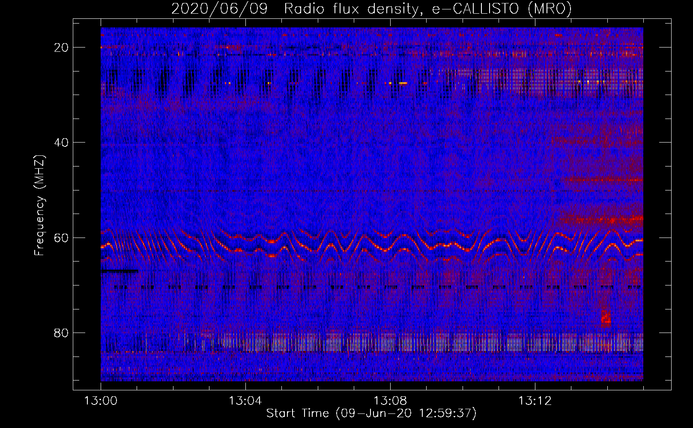Screen dimensions: 693x428
Task: Click the 40 MHz frequency tick label
Action: click(x=62, y=142)
